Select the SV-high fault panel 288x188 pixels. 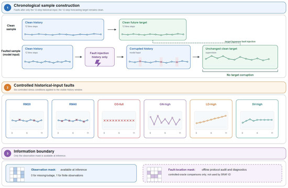(x=257, y=119)
